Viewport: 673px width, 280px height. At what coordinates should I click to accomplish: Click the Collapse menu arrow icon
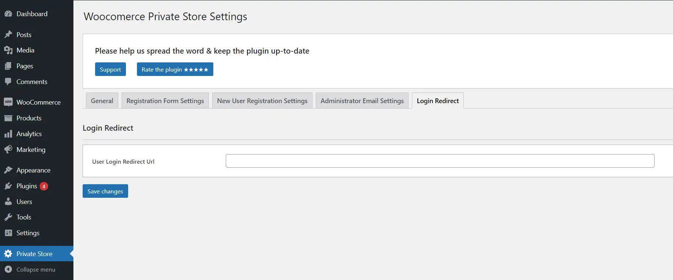pyautogui.click(x=8, y=269)
